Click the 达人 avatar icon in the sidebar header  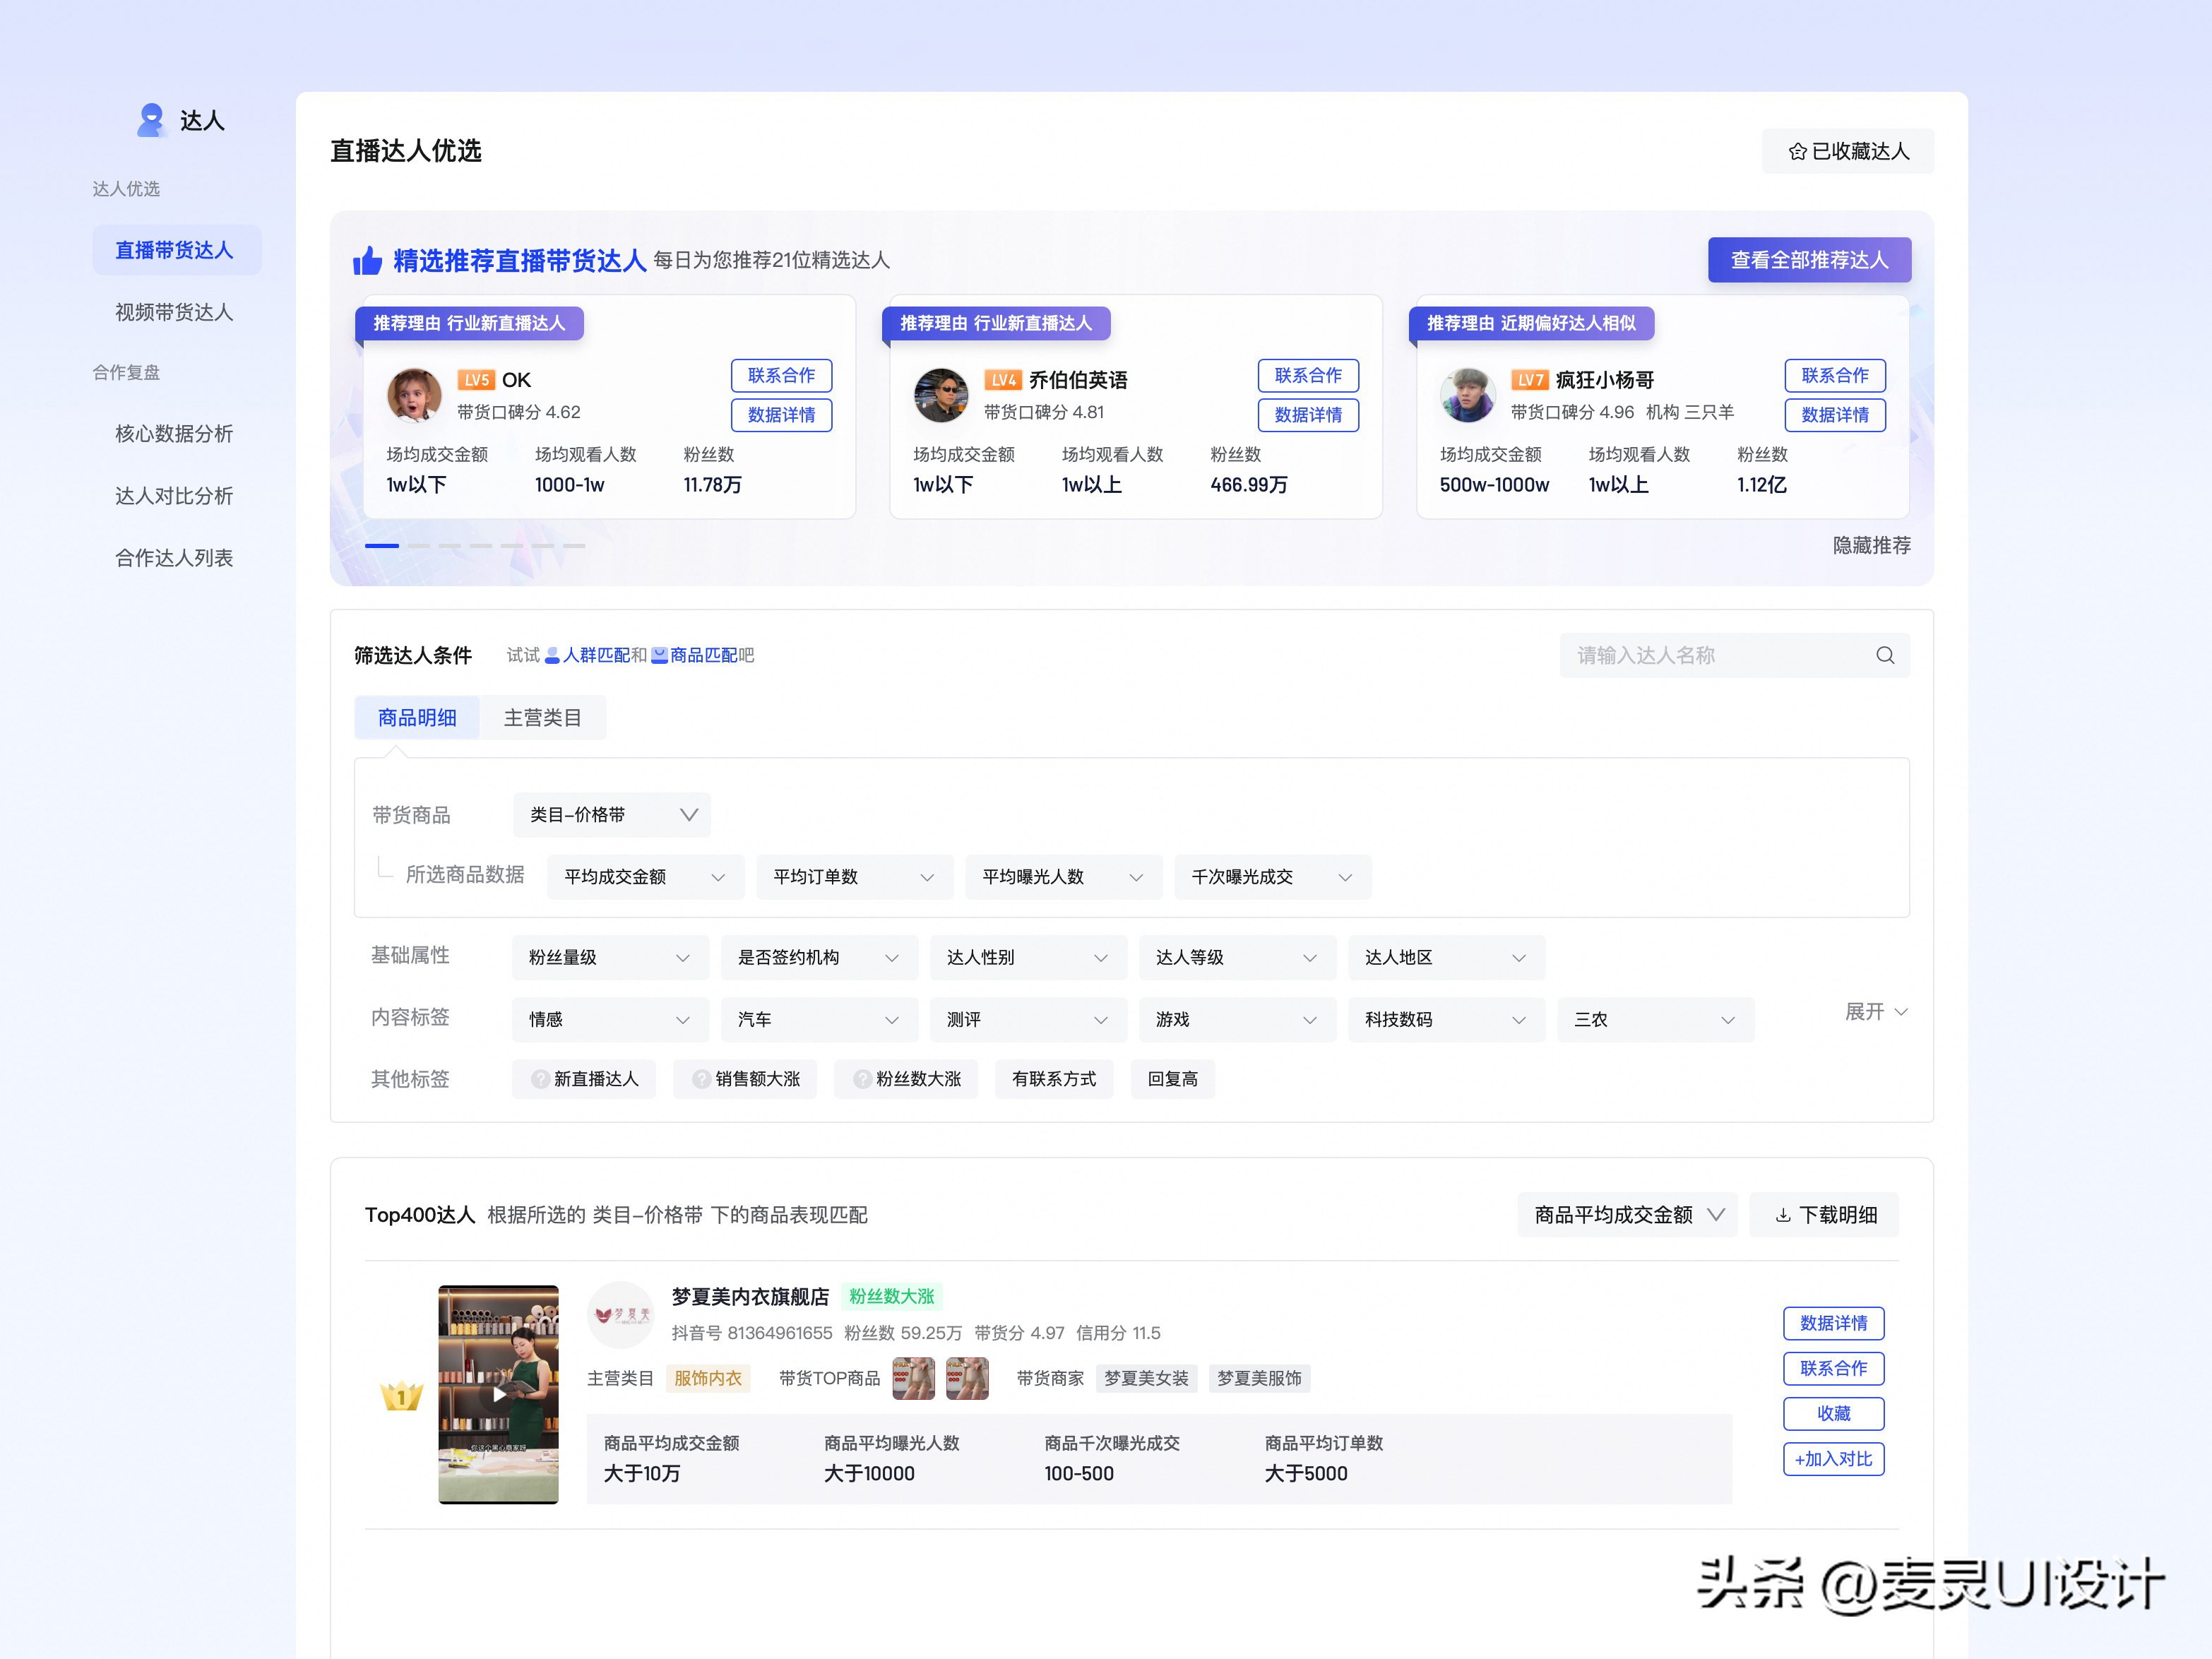click(x=151, y=119)
